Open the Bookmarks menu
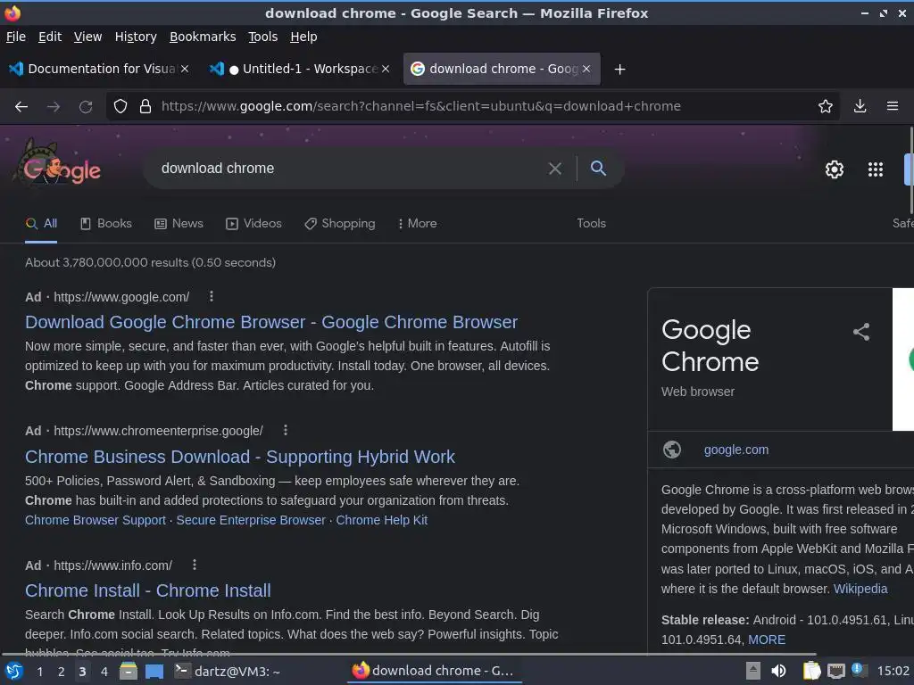The height and width of the screenshot is (685, 914). (203, 37)
